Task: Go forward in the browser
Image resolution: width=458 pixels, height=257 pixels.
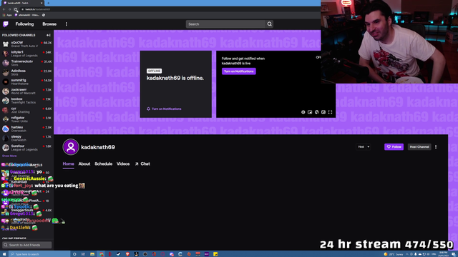Action: click(x=9, y=9)
